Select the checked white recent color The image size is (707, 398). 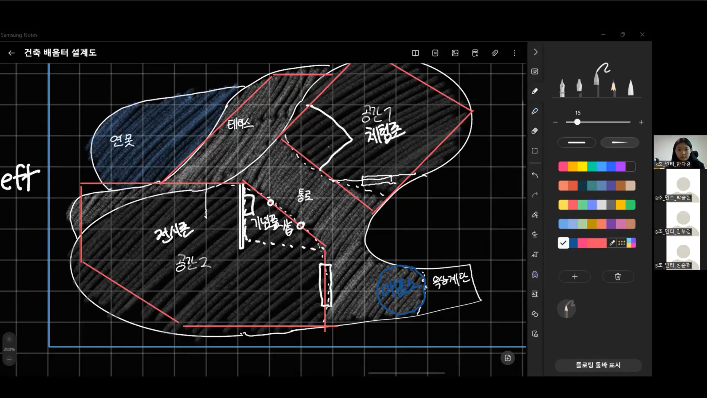[x=563, y=243]
